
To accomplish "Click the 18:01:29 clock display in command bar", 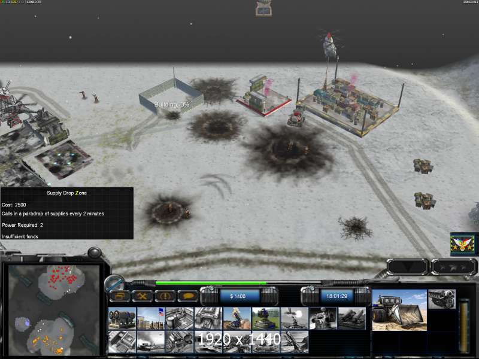I will coord(336,296).
